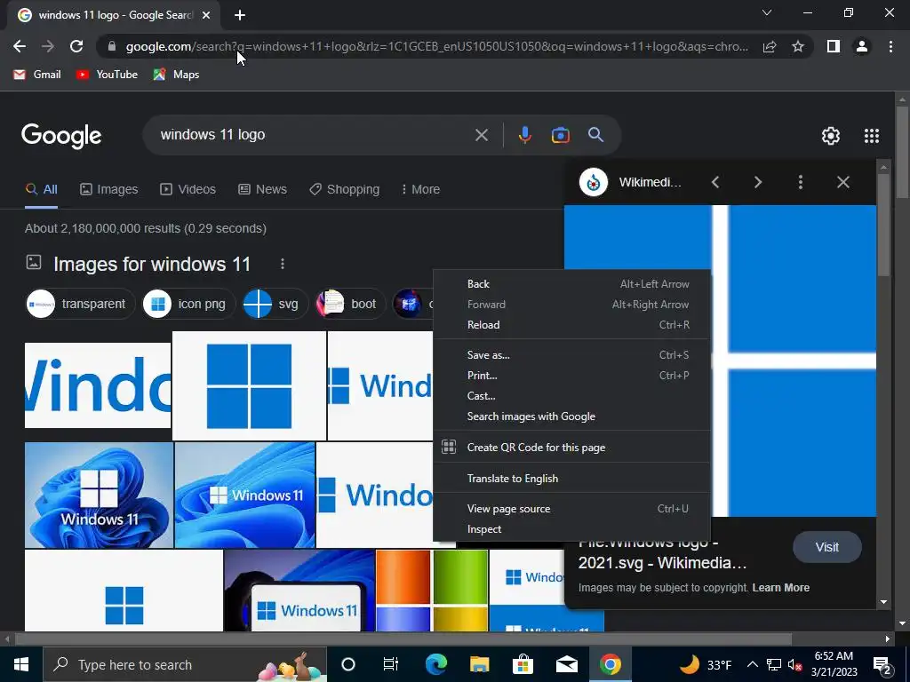Show previous image in preview panel
Screen dimensions: 910x682
715,182
